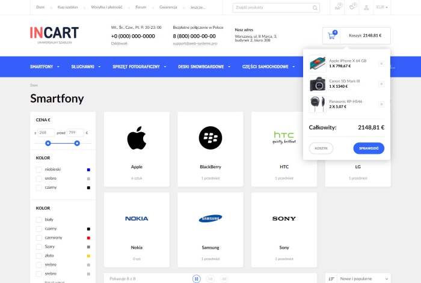Check the Szary color filter
Image resolution: width=421 pixels, height=283 pixels.
click(x=39, y=247)
